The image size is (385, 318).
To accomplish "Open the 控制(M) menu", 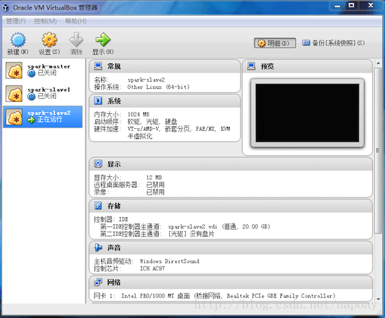I will [45, 21].
